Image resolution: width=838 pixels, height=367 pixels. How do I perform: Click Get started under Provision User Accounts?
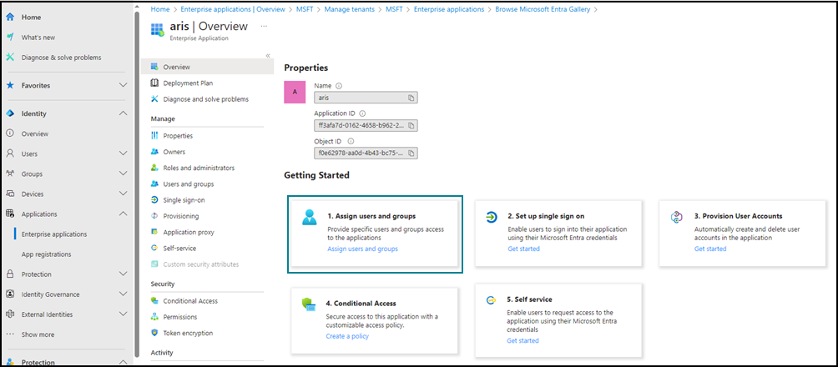click(710, 249)
